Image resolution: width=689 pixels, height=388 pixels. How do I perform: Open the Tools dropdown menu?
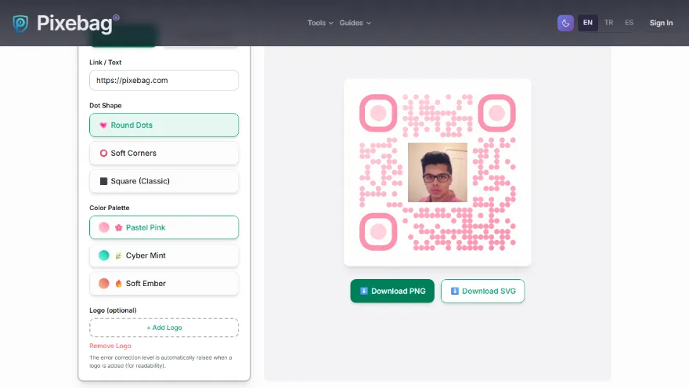click(x=320, y=23)
